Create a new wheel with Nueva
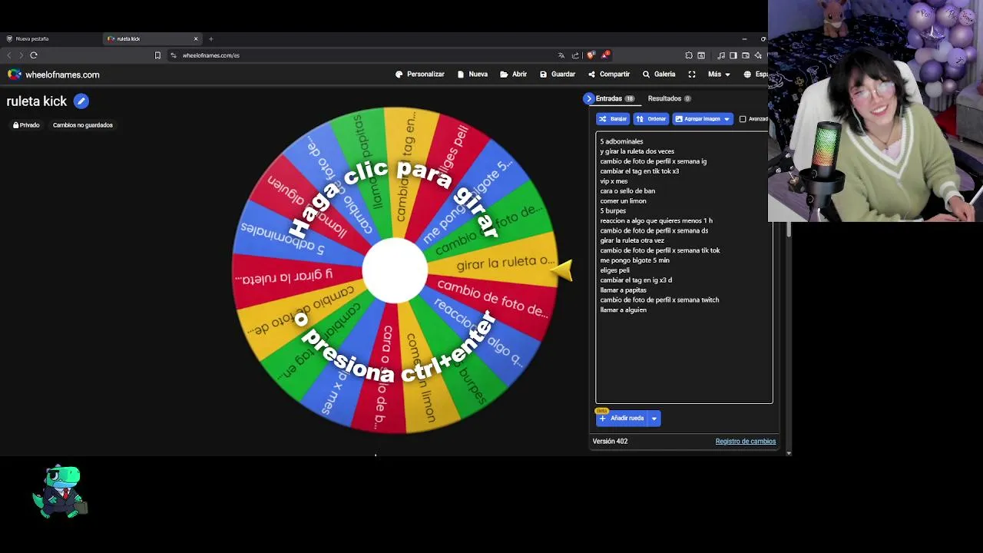This screenshot has height=553, width=983. pyautogui.click(x=472, y=75)
